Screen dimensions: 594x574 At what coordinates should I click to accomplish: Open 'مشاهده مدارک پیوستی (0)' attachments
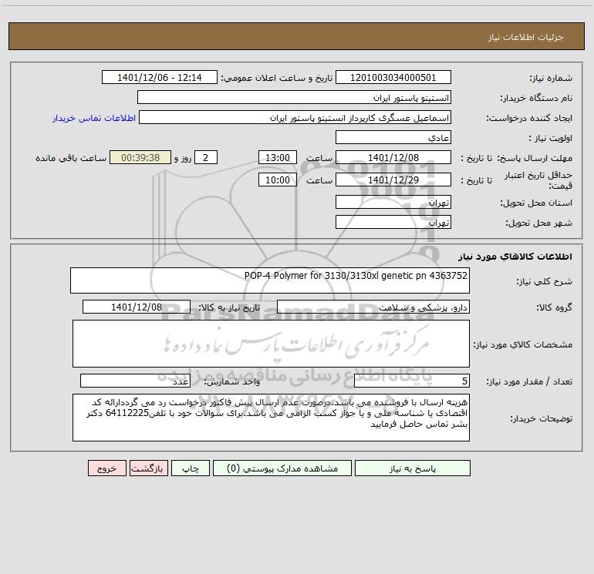coord(282,468)
